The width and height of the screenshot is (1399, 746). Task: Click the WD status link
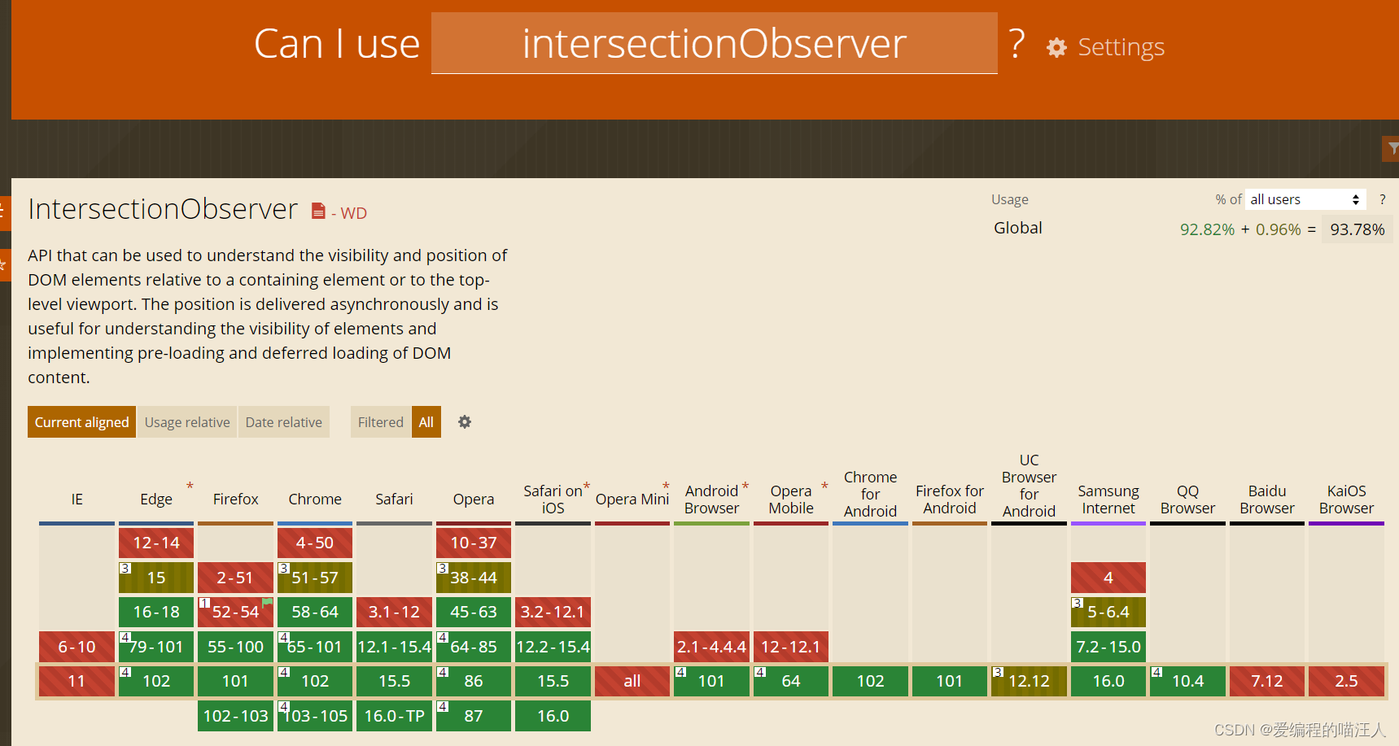(353, 213)
